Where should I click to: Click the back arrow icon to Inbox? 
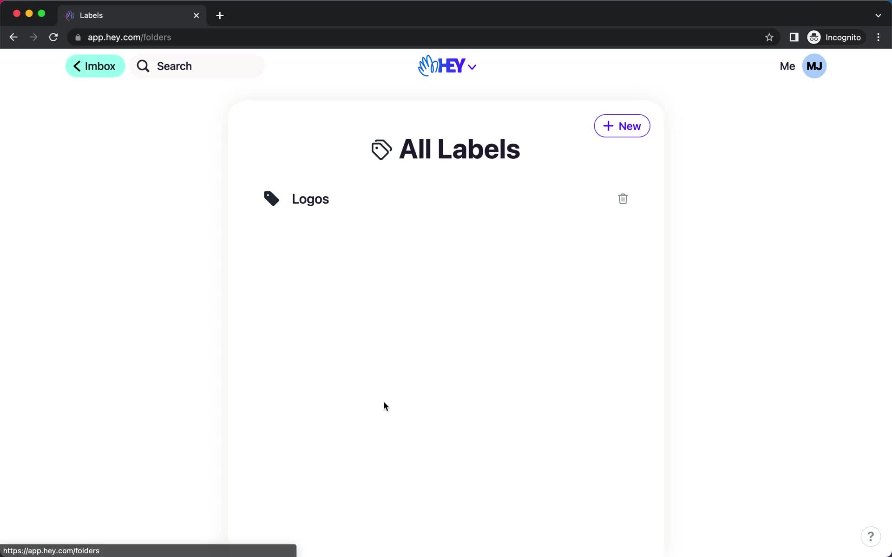coord(77,66)
